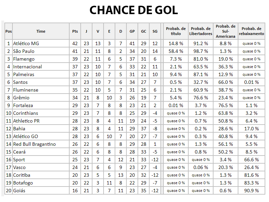Click Goiás 90.9 % relegation probability
Image resolution: width=269 pixels, height=202 pixels.
click(252, 191)
